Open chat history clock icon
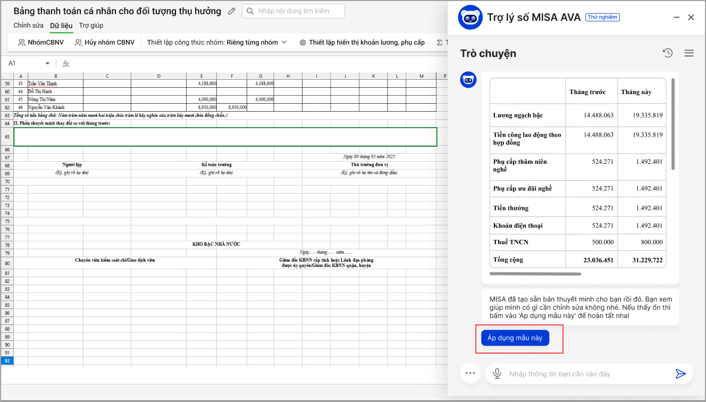 point(668,53)
